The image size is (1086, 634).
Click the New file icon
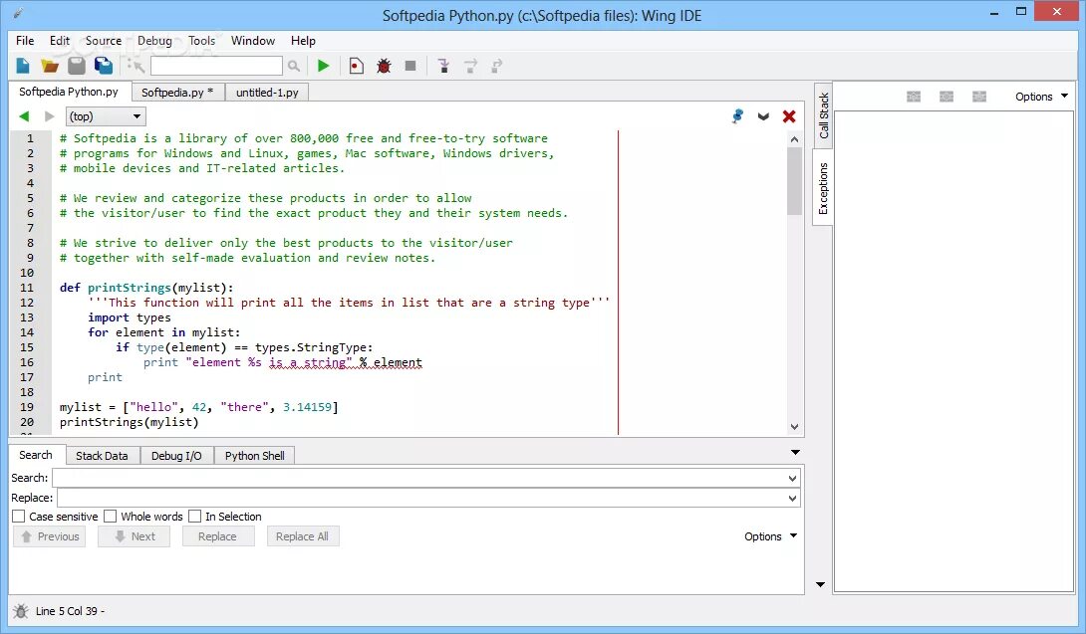tap(23, 66)
